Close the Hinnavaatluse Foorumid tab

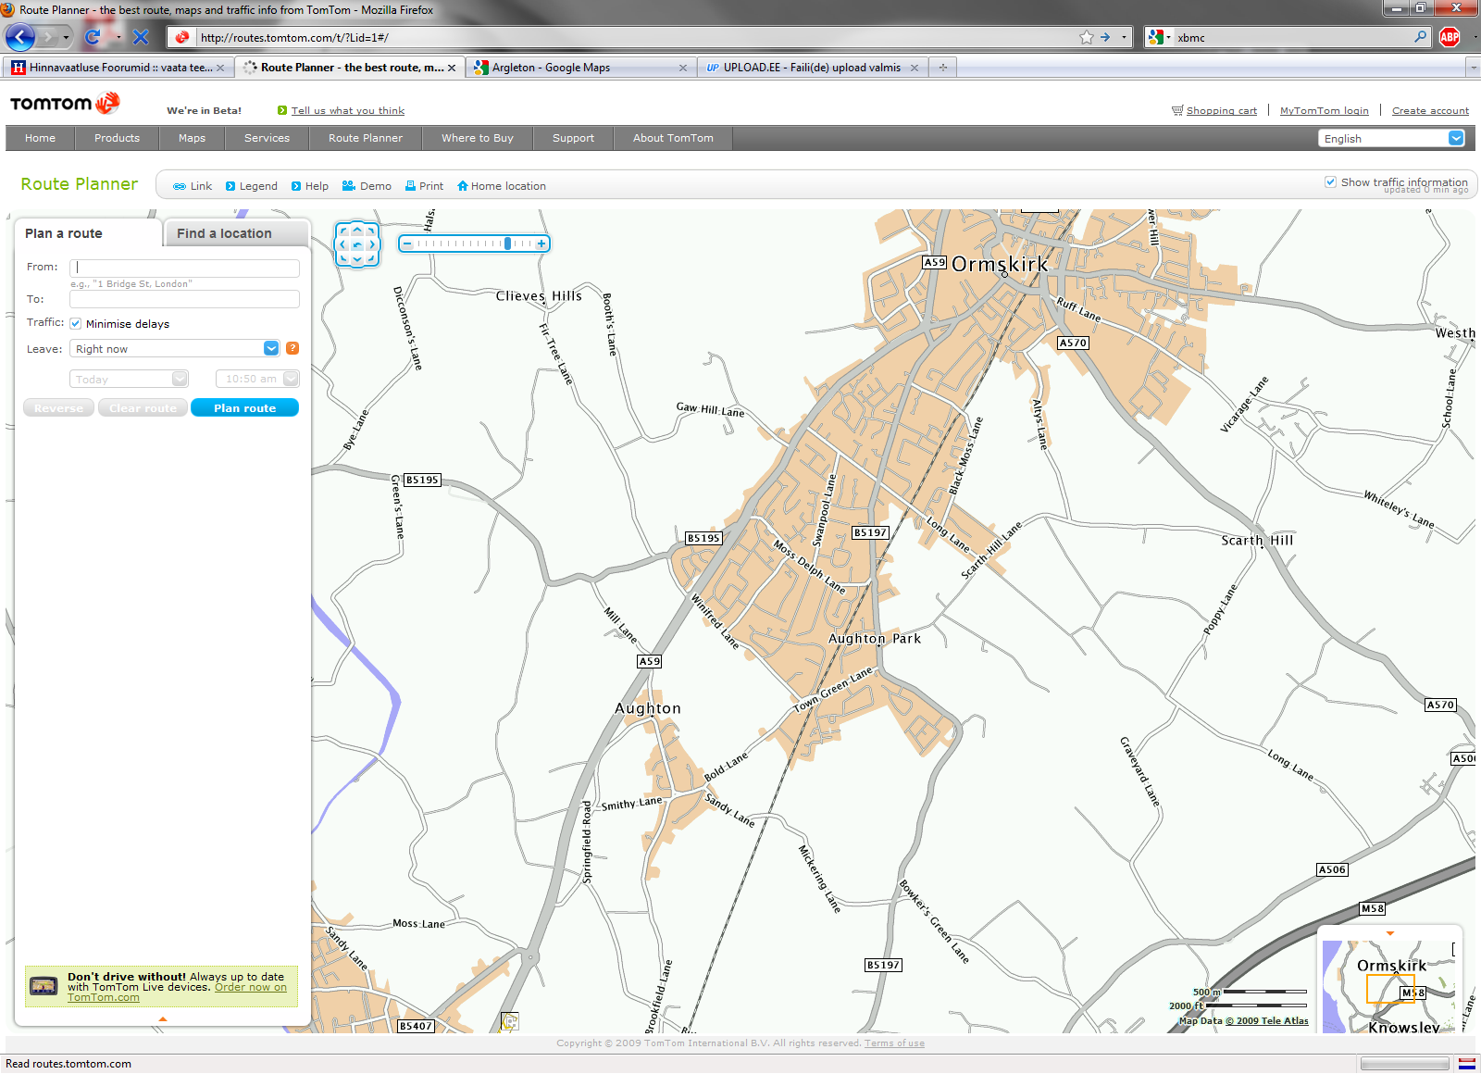pyautogui.click(x=220, y=68)
